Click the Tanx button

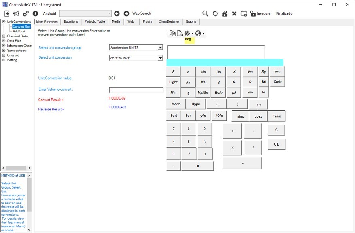tap(276, 116)
